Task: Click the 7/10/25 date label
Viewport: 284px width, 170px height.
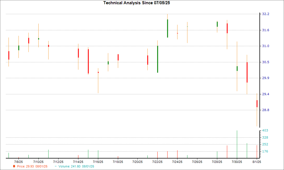Action: (38, 162)
